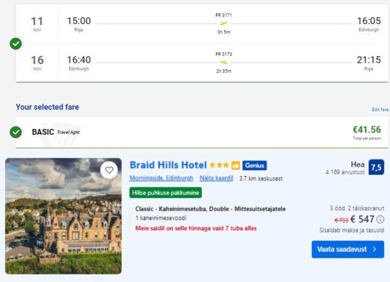Click the 7,5 review score badge
This screenshot has width=390, height=282.
[x=377, y=167]
